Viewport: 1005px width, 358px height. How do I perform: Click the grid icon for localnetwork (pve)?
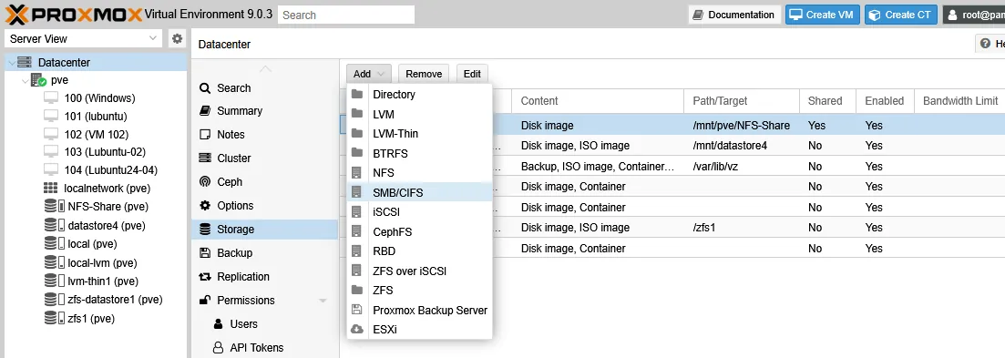click(x=51, y=189)
